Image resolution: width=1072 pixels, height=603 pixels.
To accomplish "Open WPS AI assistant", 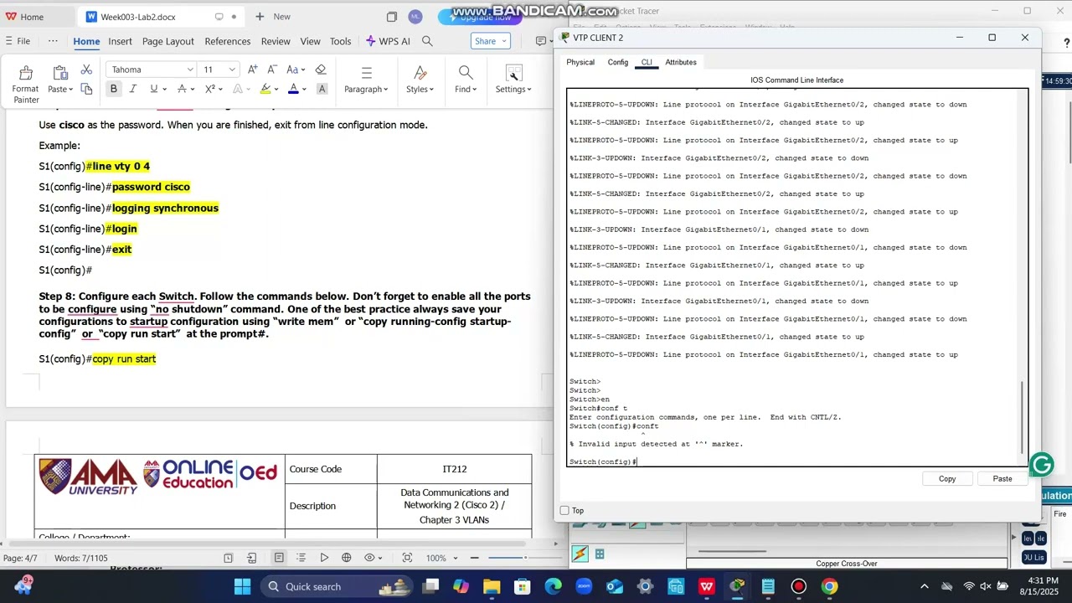I will pyautogui.click(x=388, y=41).
